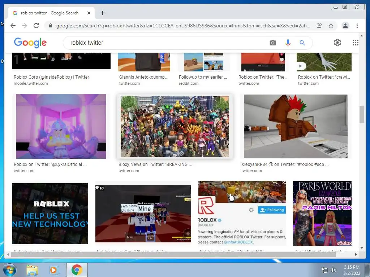
Task: Select the Help Us Test New Technology thumbnail
Action: [50, 214]
